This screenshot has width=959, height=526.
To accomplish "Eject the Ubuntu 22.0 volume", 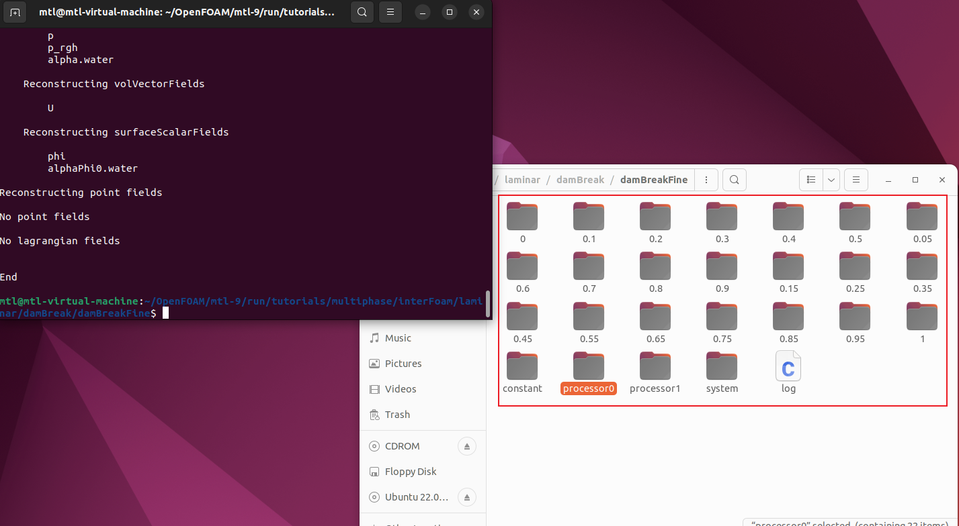I will pos(467,497).
